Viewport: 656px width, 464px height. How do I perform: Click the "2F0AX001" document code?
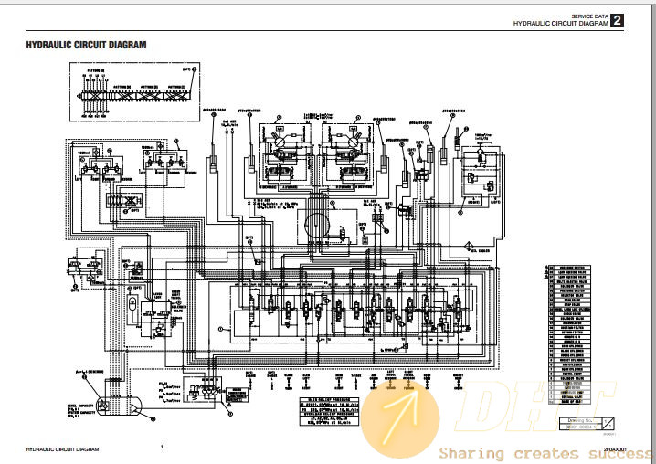tap(615, 449)
